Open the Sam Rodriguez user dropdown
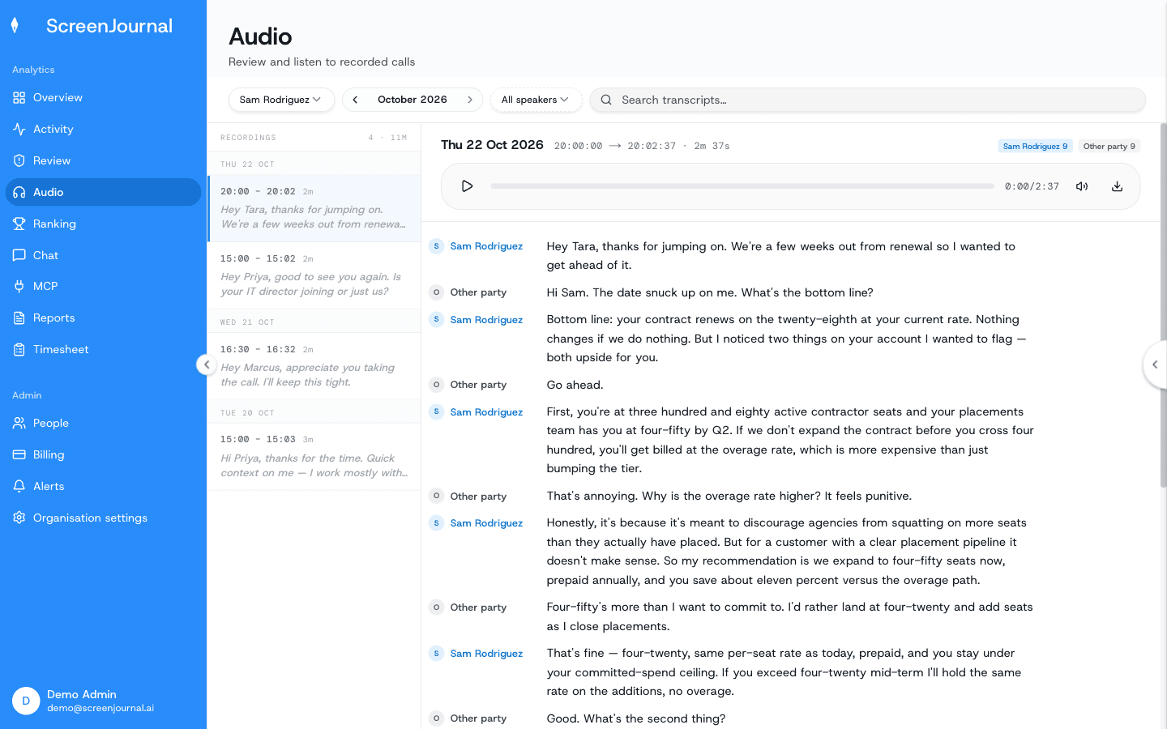Image resolution: width=1167 pixels, height=729 pixels. tap(280, 100)
